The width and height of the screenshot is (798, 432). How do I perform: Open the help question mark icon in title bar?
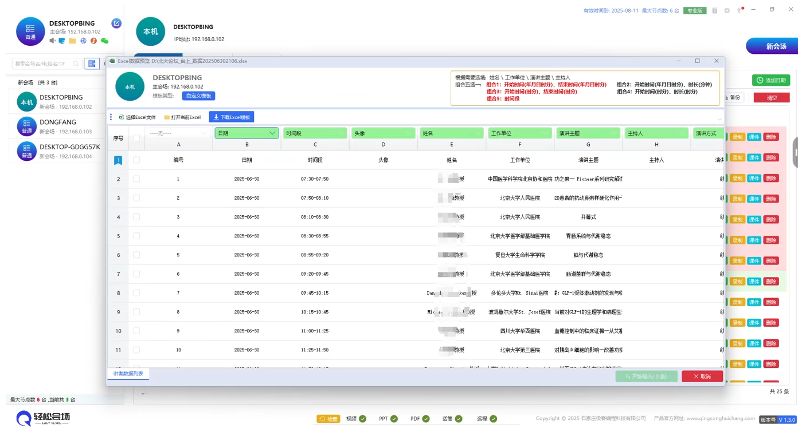coord(714,10)
